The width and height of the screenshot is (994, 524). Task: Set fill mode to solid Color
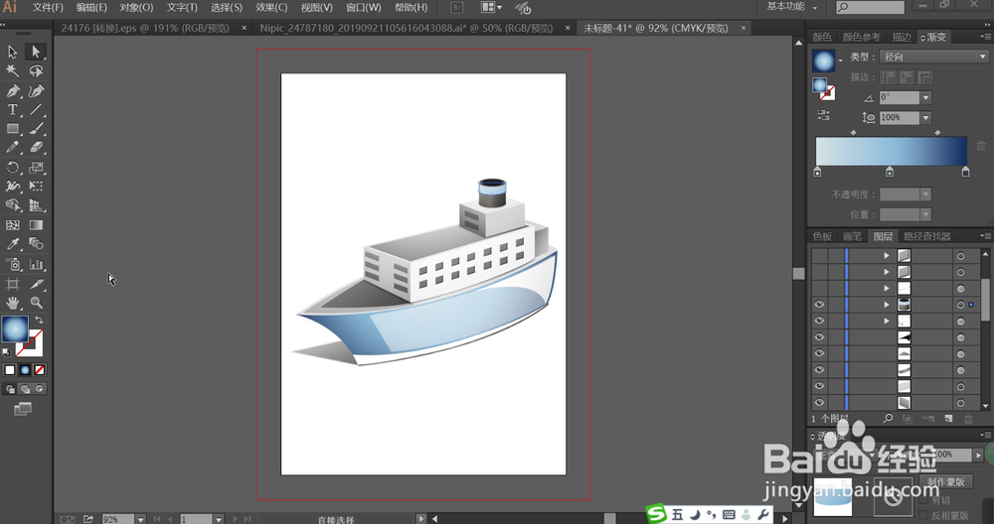10,369
